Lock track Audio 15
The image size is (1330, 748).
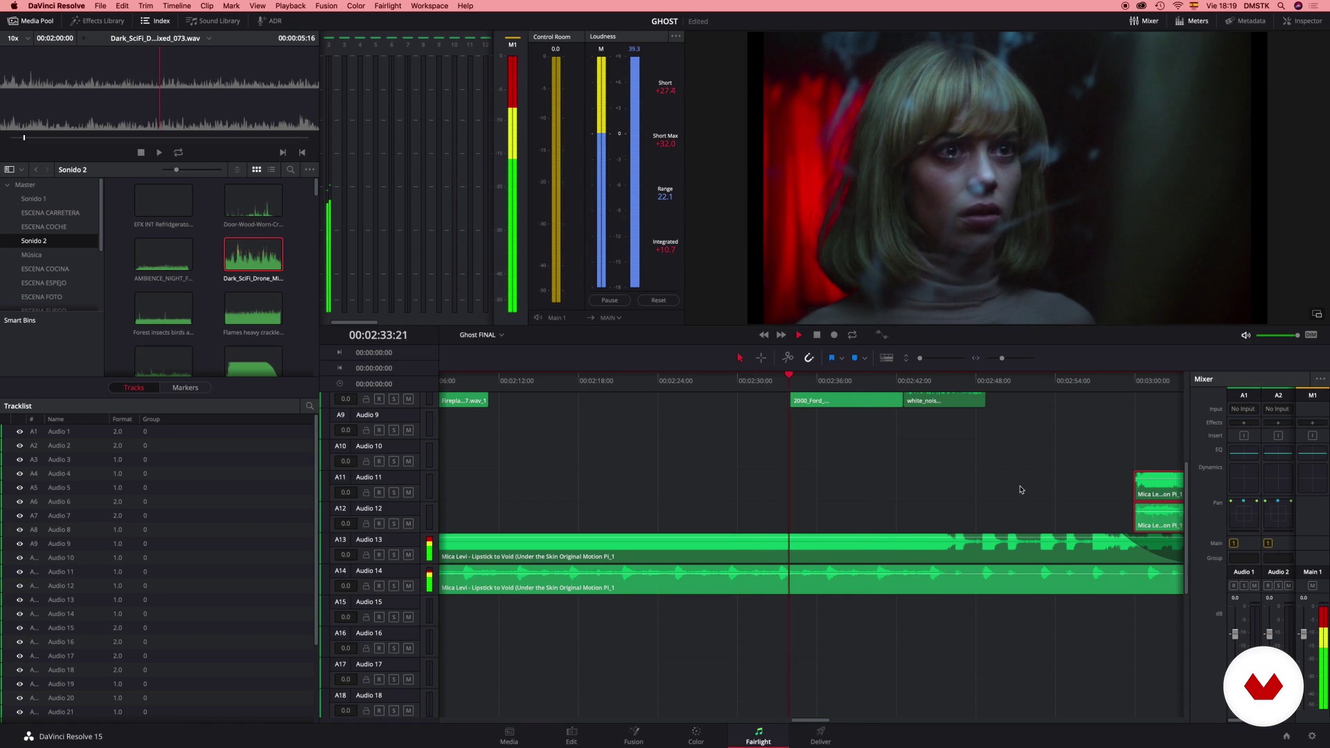point(366,617)
